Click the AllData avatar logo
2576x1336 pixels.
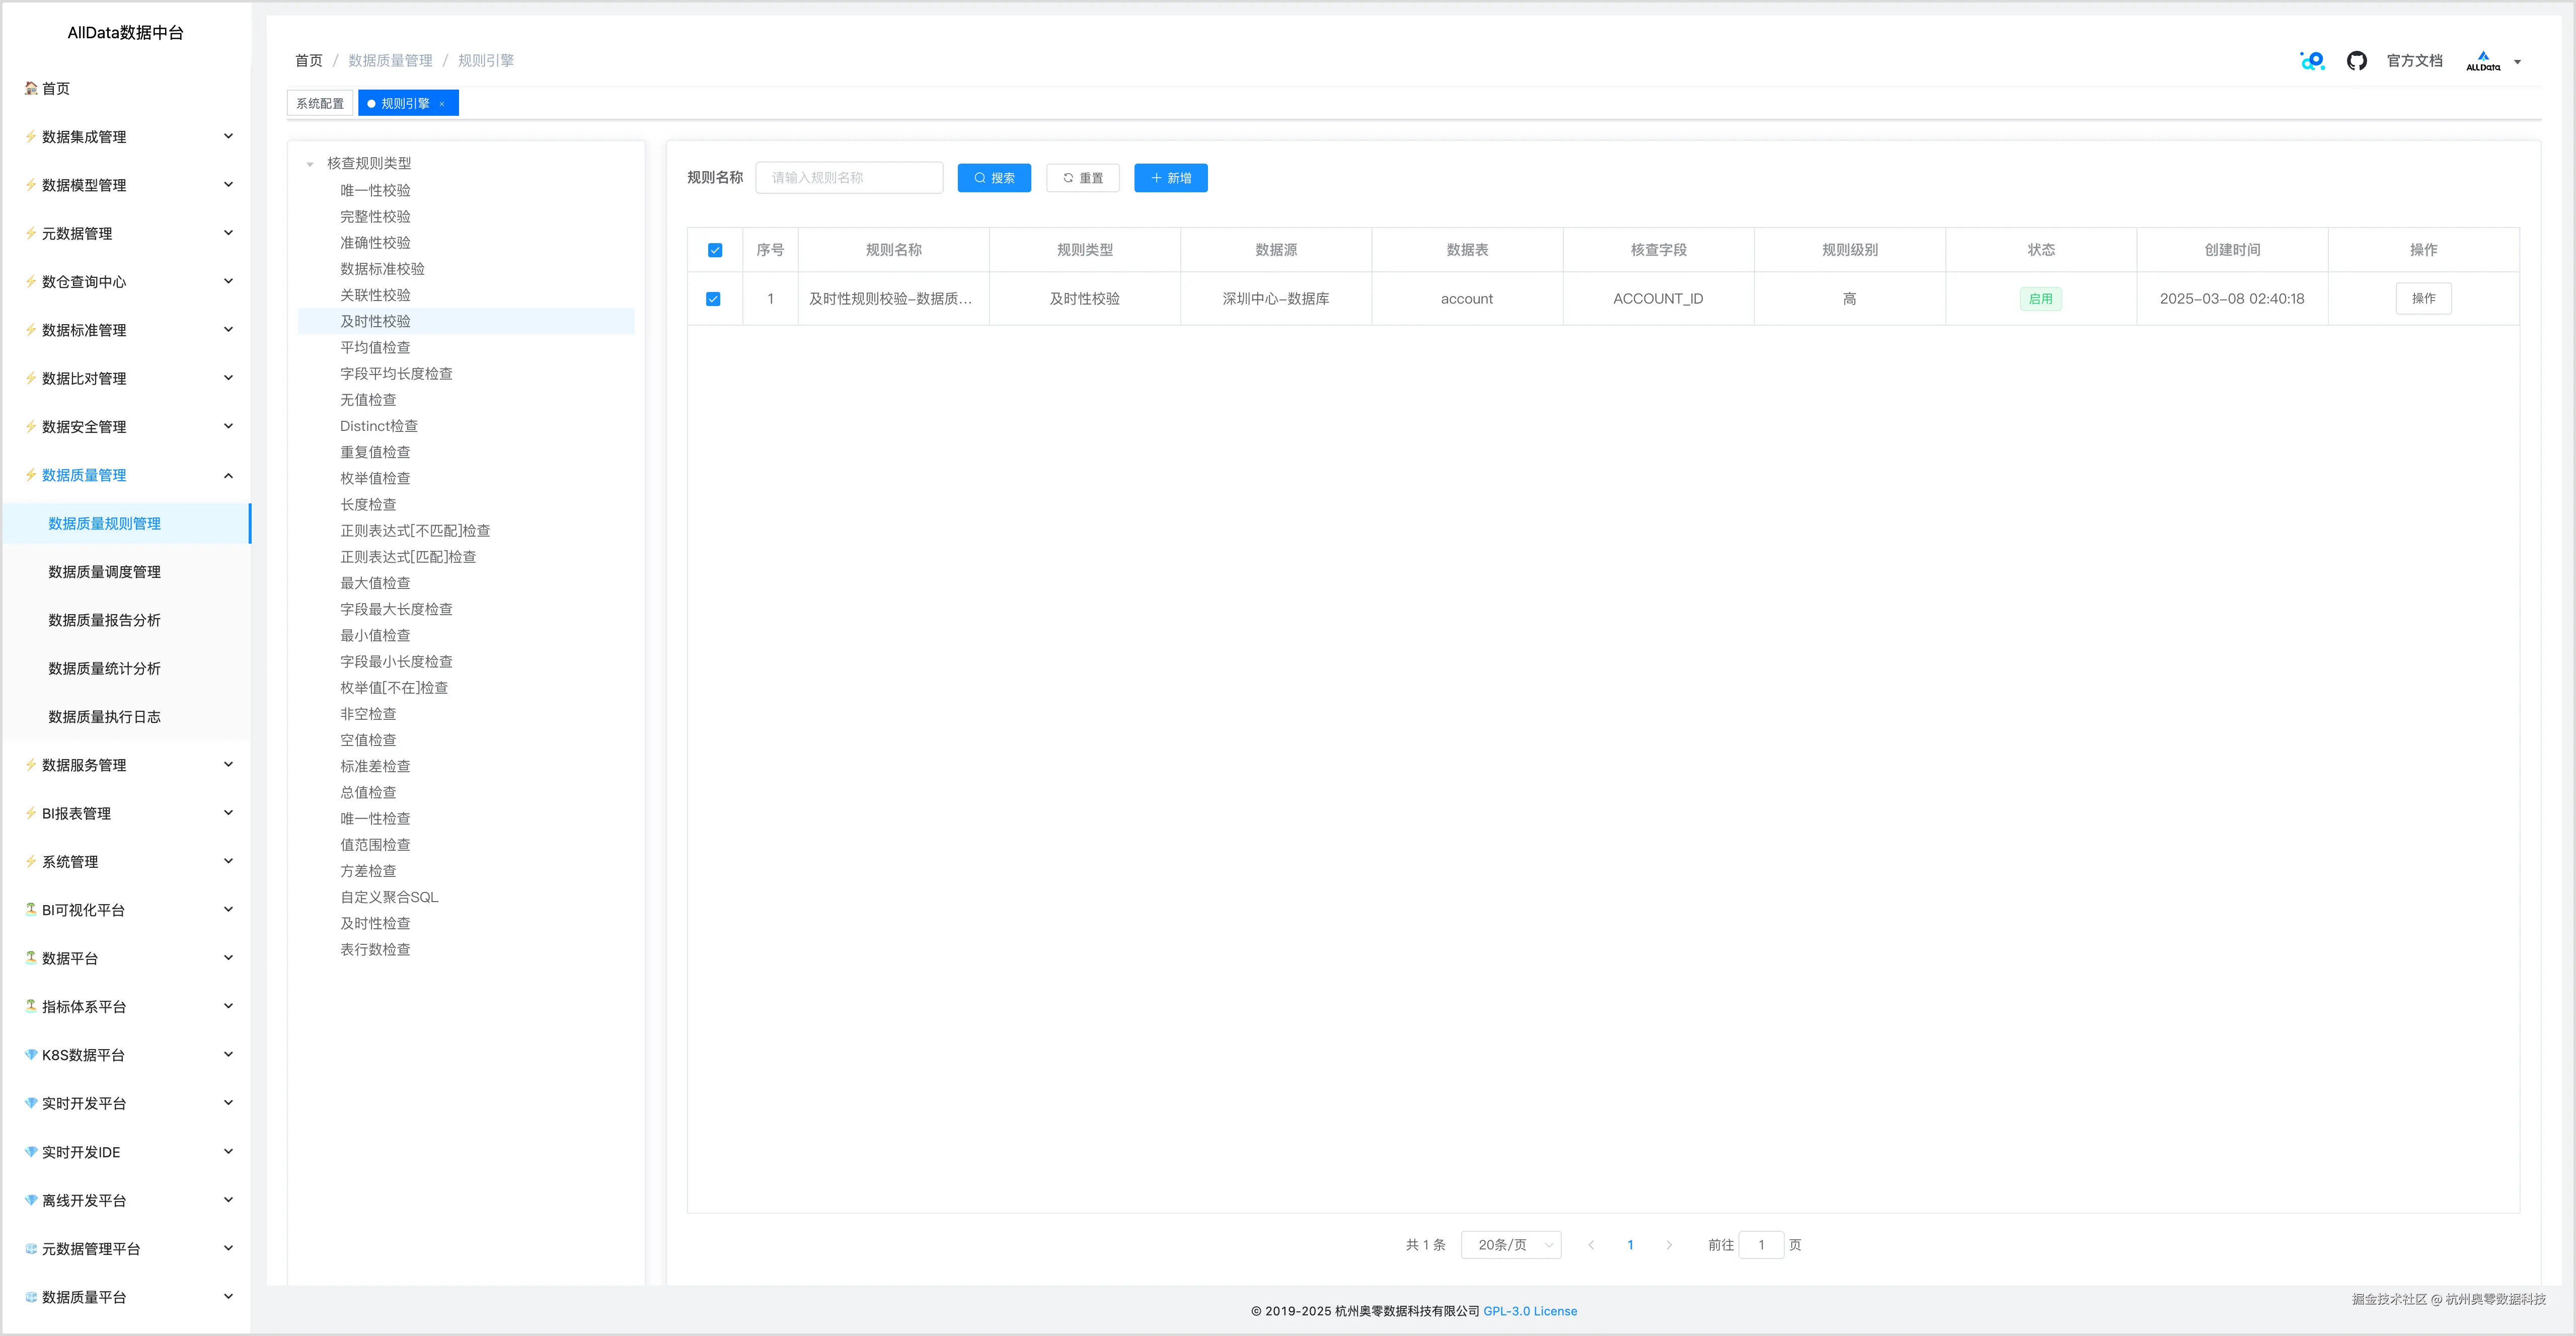pyautogui.click(x=2483, y=61)
